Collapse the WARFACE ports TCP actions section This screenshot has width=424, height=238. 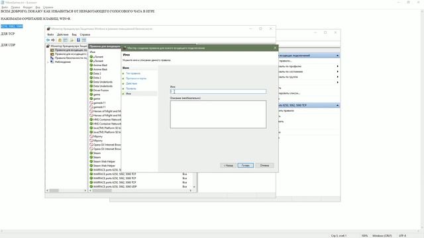point(337,105)
